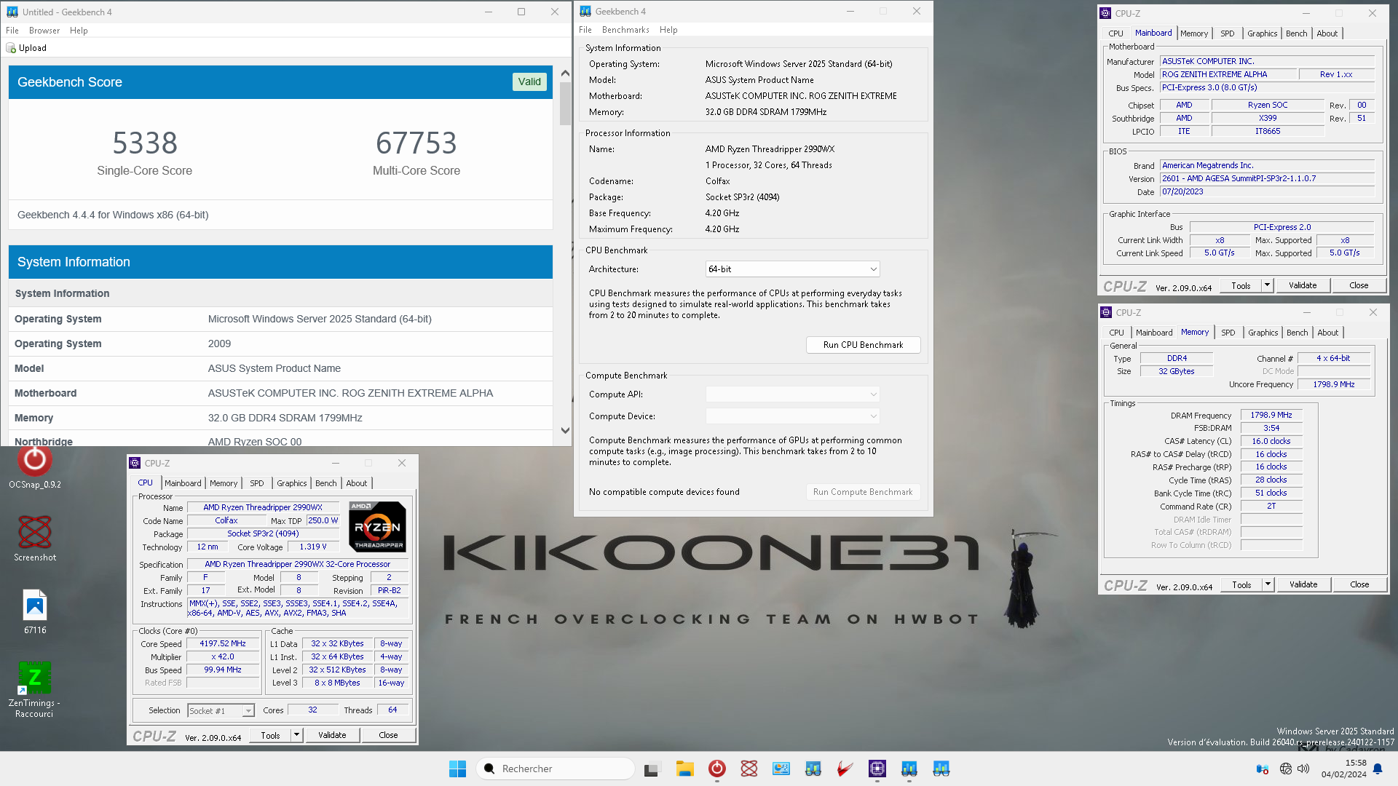The height and width of the screenshot is (786, 1398).
Task: Click the Memory row 32.0 GB DDR4 SDRAM
Action: point(280,418)
